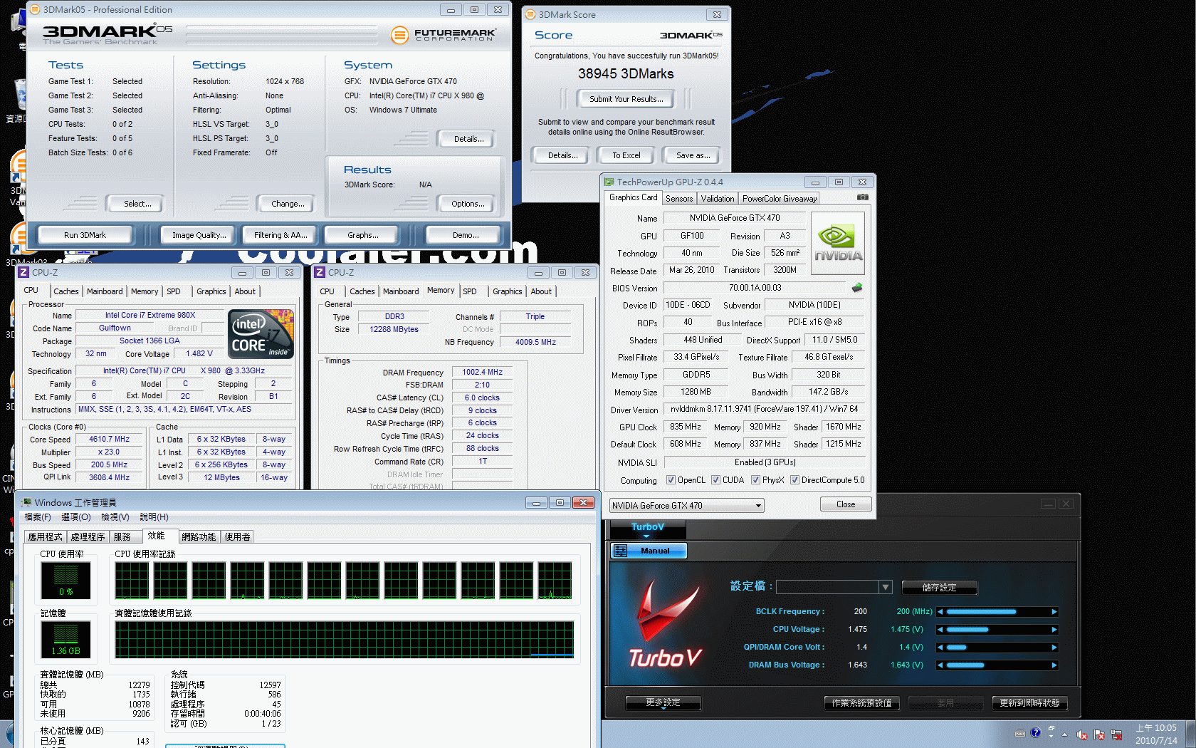The height and width of the screenshot is (748, 1196).
Task: Click the CPU Voltage slider bar
Action: tap(997, 630)
